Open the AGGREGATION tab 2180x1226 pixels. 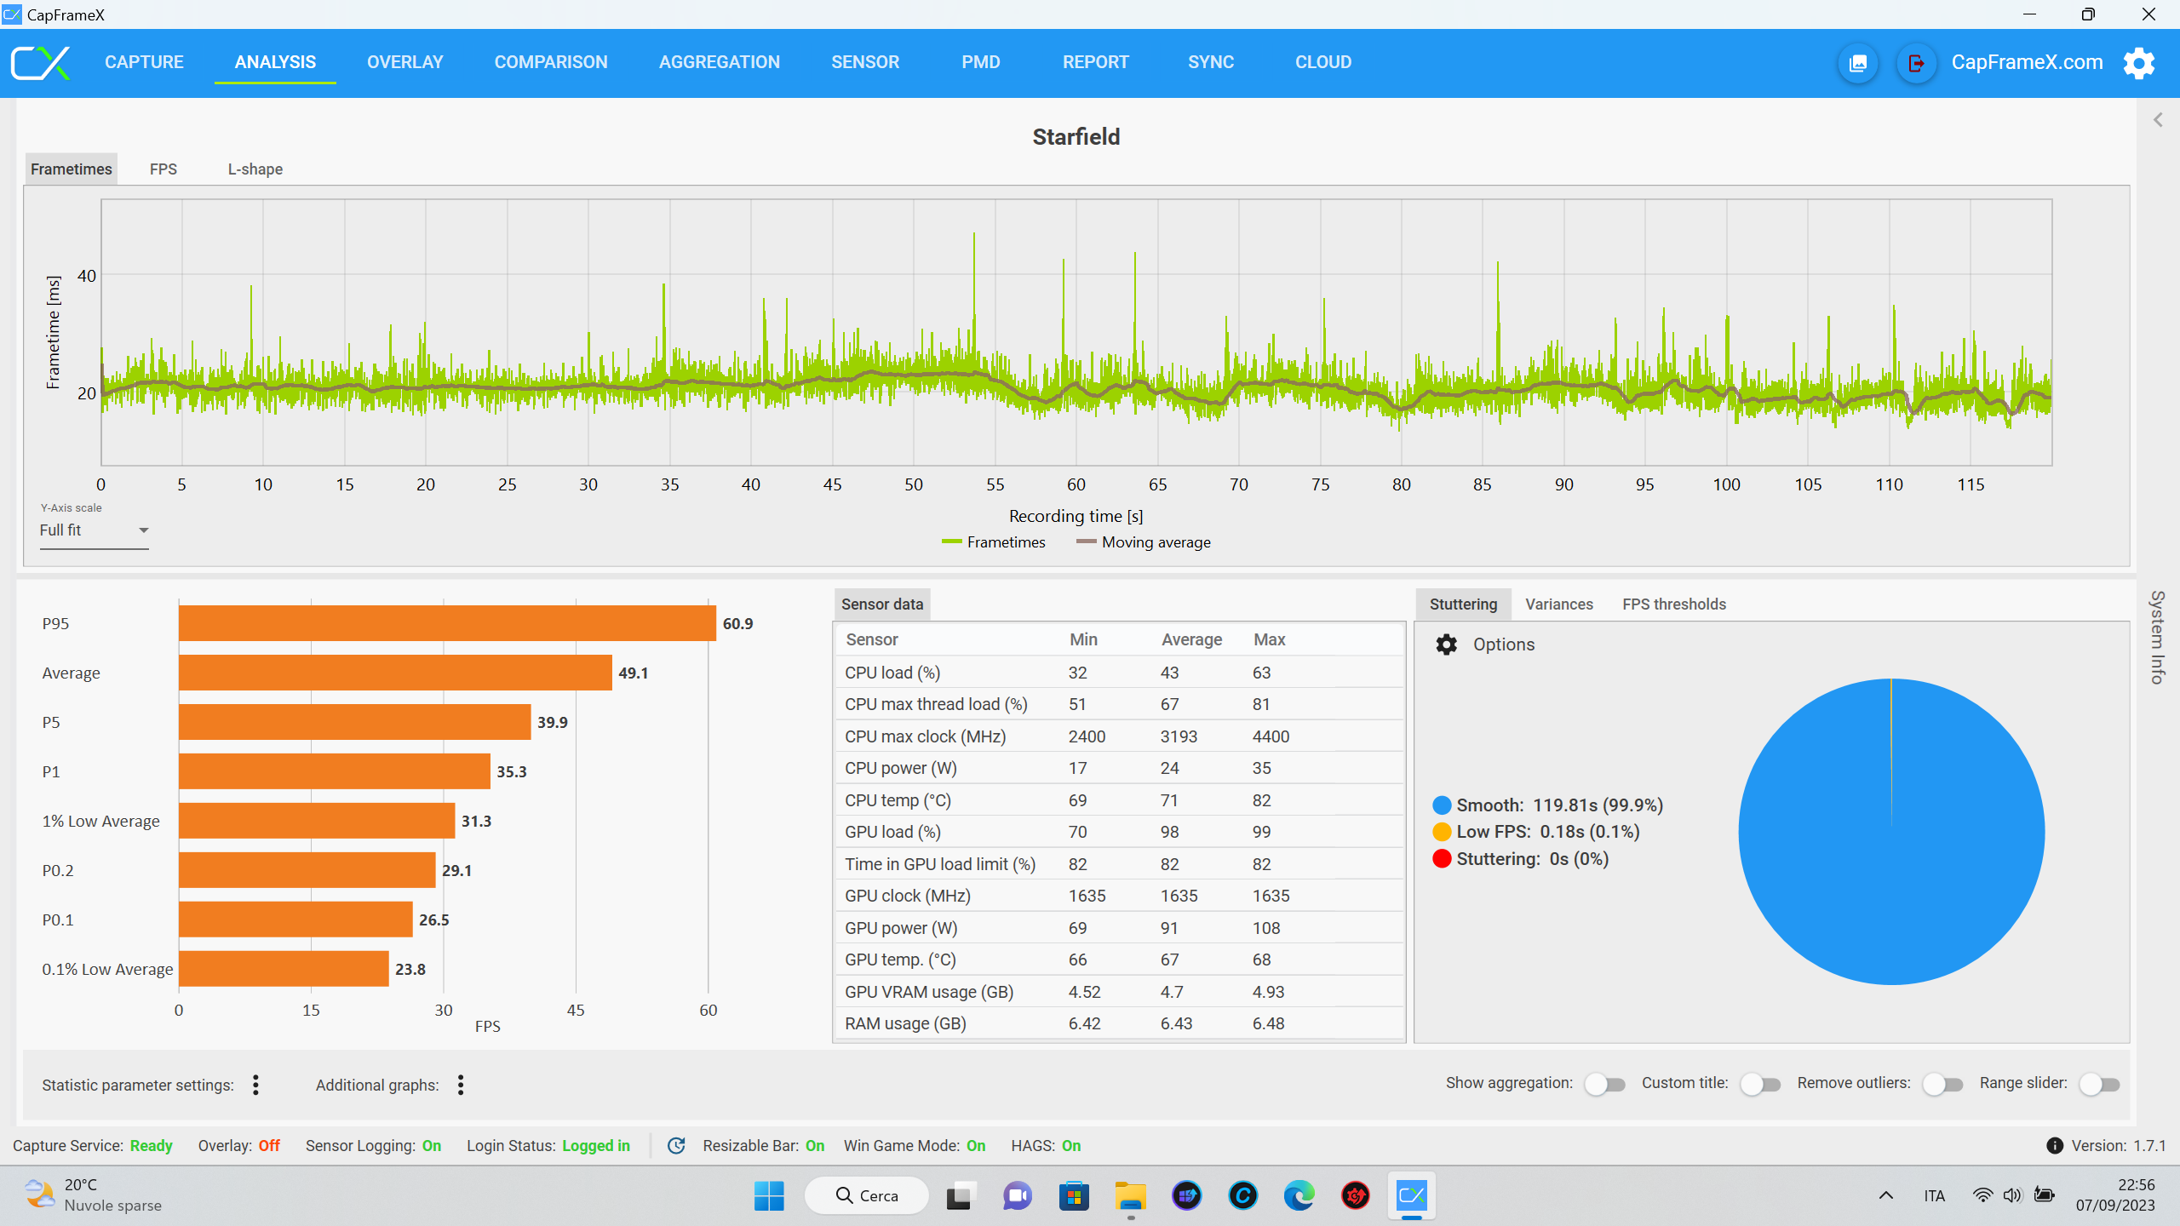click(720, 62)
